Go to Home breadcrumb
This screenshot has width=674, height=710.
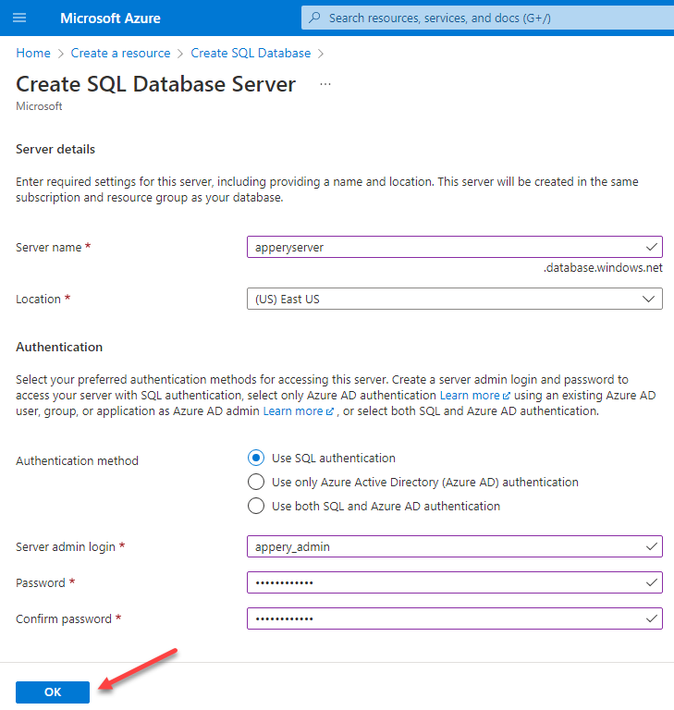click(33, 53)
